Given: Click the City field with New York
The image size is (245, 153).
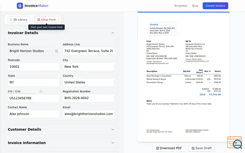Looking at the screenshot, I should coord(89,67).
